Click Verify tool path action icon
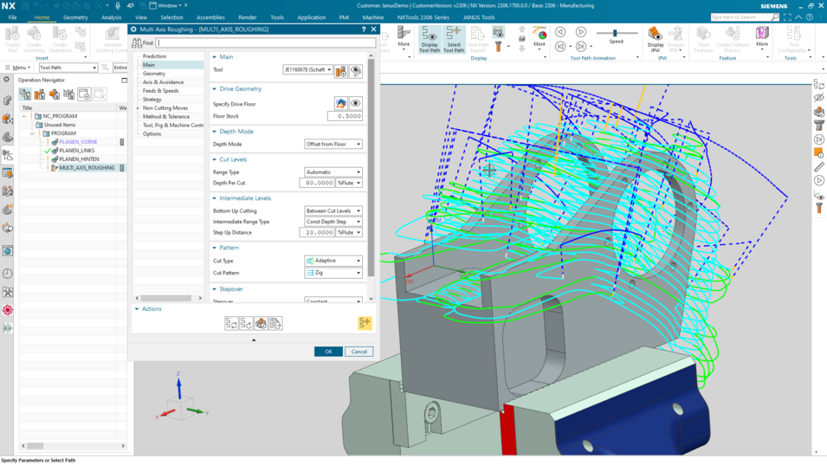Image resolution: width=827 pixels, height=465 pixels. click(261, 324)
